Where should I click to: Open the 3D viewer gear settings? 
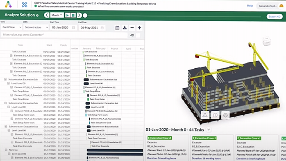pyautogui.click(x=225, y=115)
